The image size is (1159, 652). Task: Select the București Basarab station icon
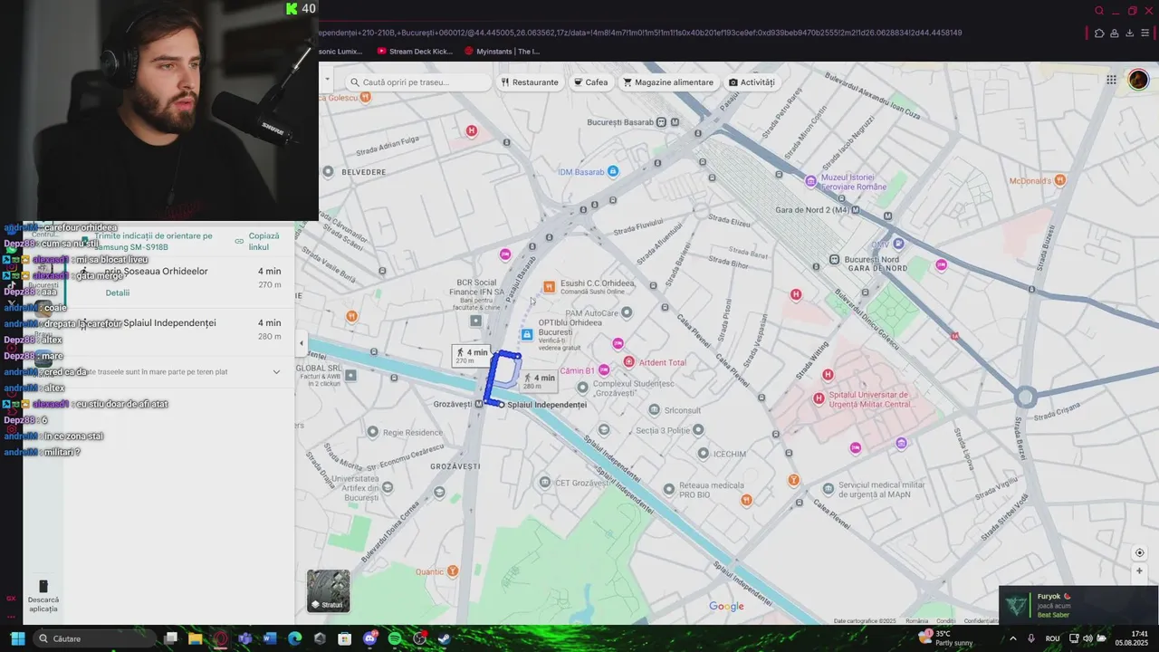[661, 121]
